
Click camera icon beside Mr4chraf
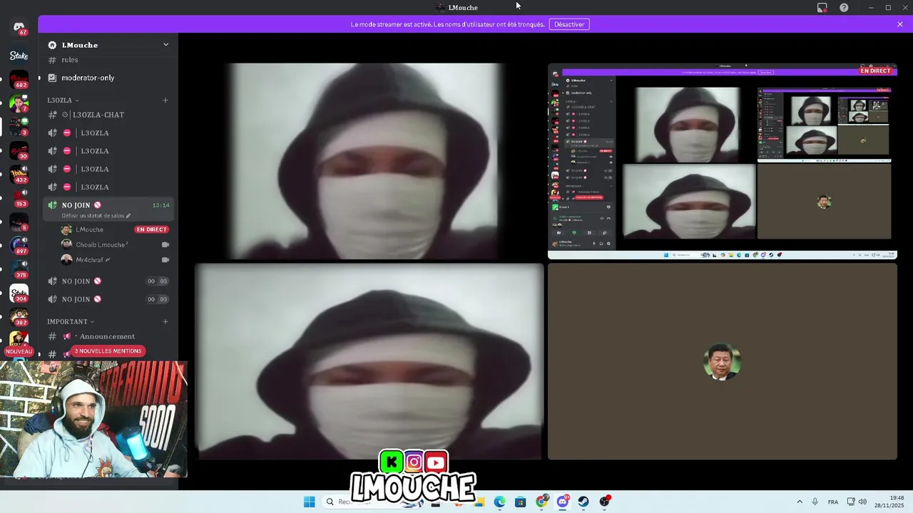[x=165, y=260]
